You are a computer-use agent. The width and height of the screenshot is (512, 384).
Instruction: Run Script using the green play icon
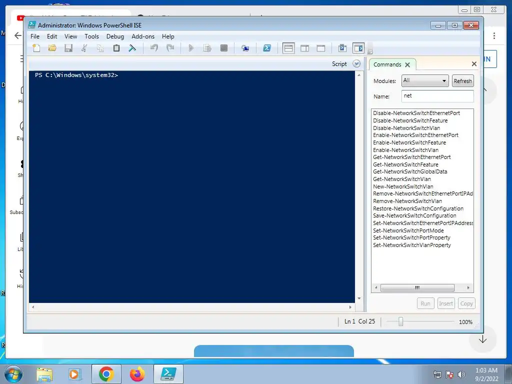(191, 48)
